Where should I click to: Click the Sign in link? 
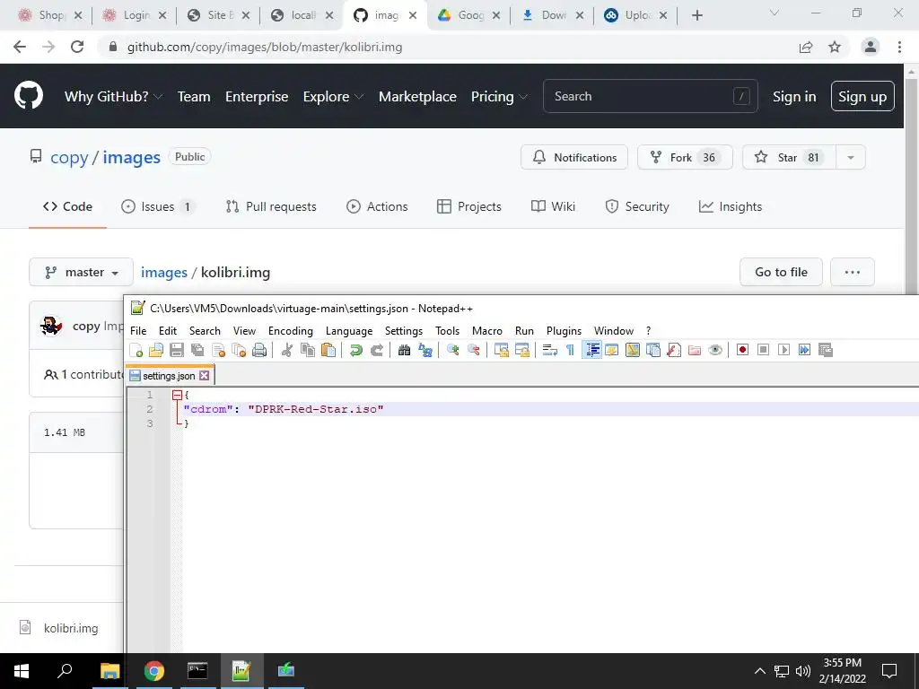click(794, 97)
